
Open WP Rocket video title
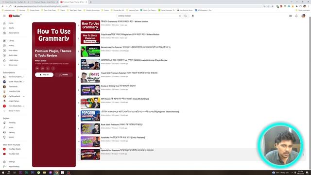coord(125,99)
